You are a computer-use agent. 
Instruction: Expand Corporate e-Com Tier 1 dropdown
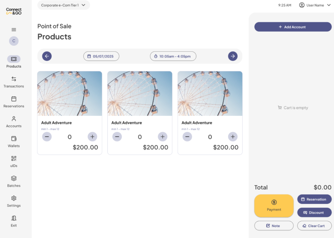click(x=64, y=5)
